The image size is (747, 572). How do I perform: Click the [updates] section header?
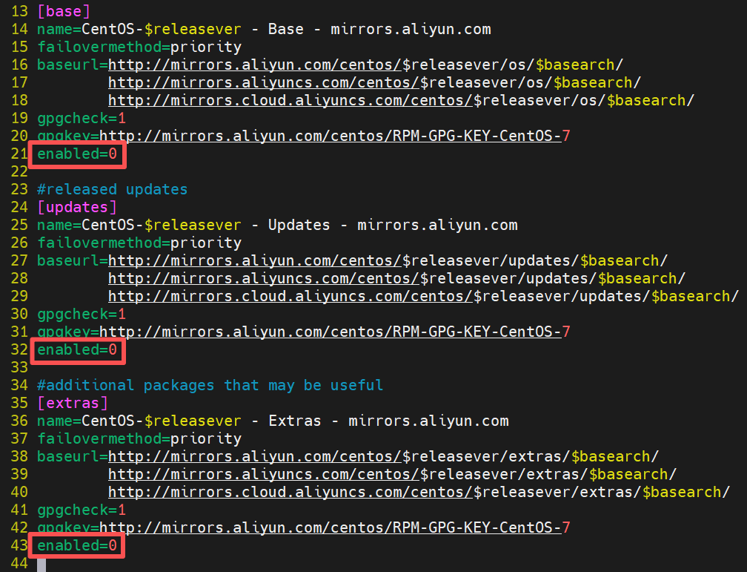[77, 207]
